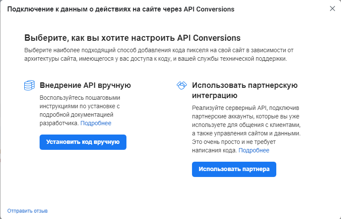Viewport: 341px width, 219px height.
Task: Select the "Использовать партнерскую интеграцию" heading
Action: tap(245, 90)
